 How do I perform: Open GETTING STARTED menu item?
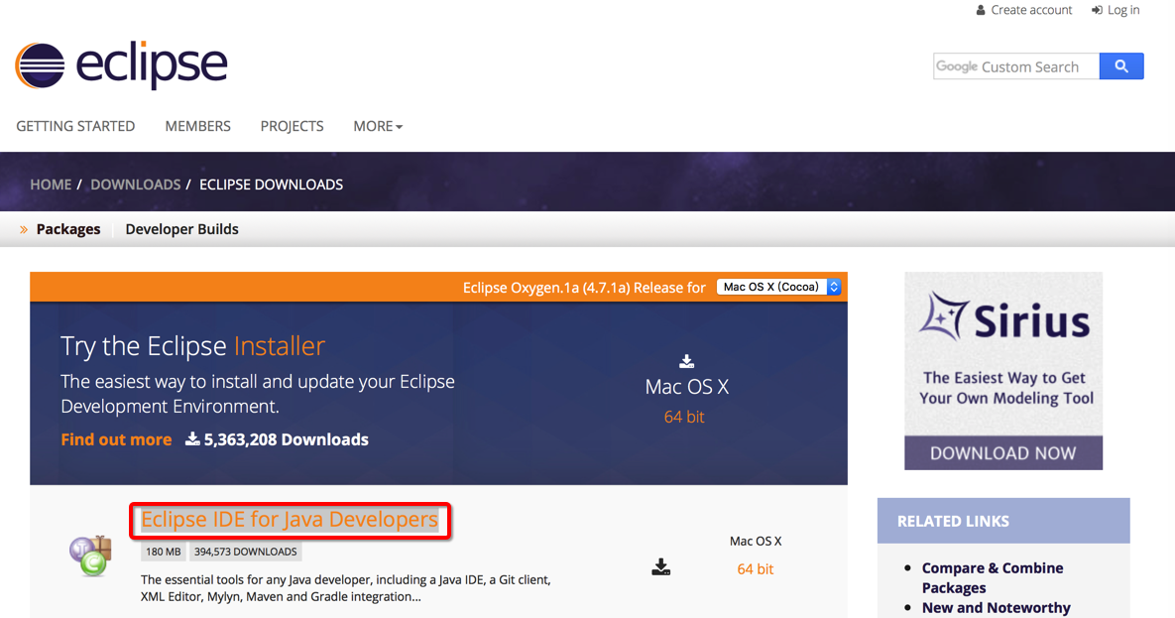coord(75,126)
